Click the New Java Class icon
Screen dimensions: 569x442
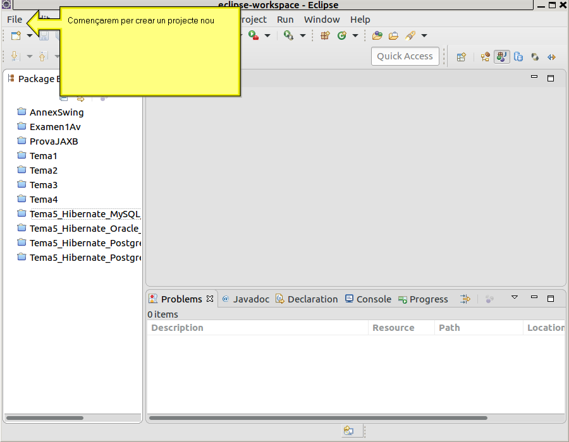tap(342, 35)
